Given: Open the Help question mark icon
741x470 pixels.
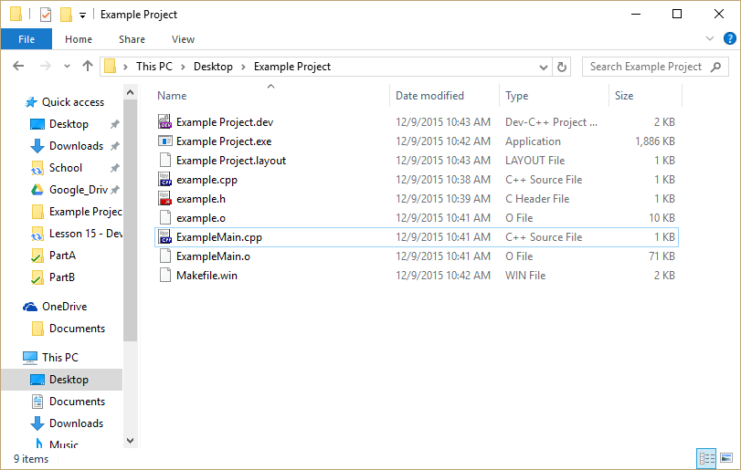Looking at the screenshot, I should (729, 38).
